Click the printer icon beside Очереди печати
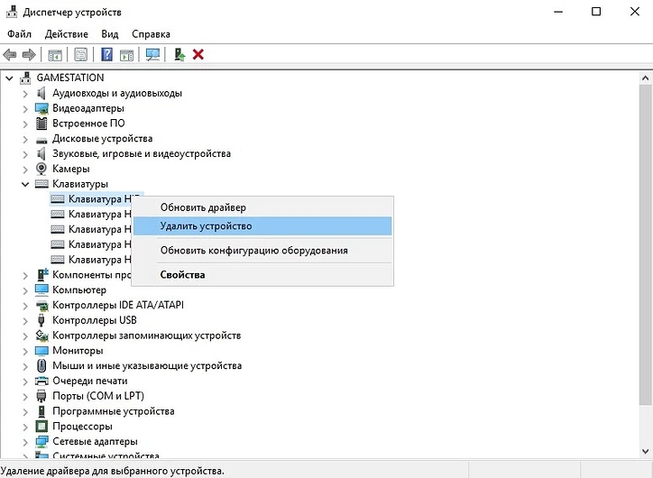The image size is (653, 478). [41, 381]
